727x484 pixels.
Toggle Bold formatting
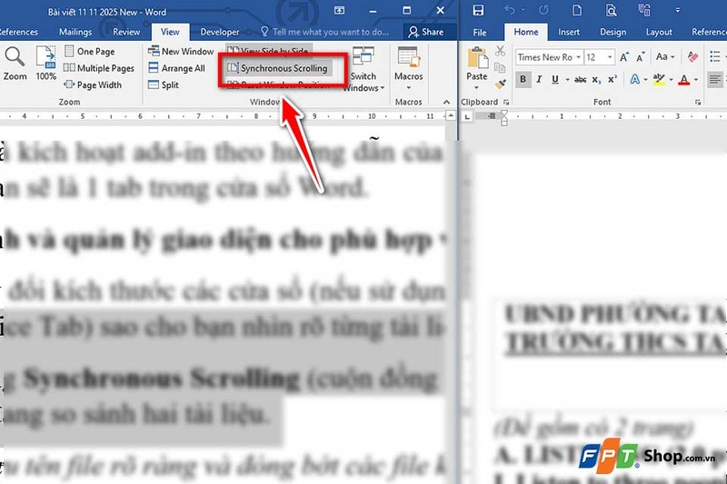coord(523,79)
